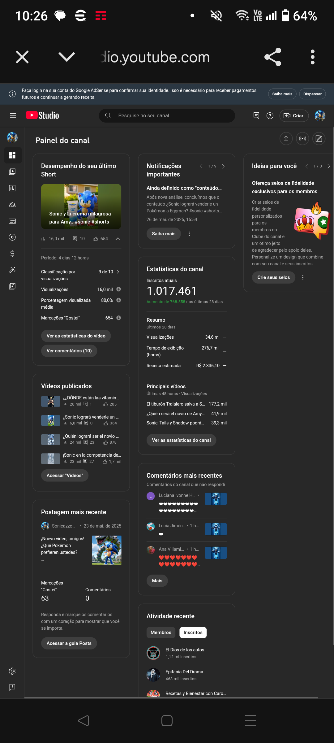Open the Copyright sidebar icon

pyautogui.click(x=12, y=237)
